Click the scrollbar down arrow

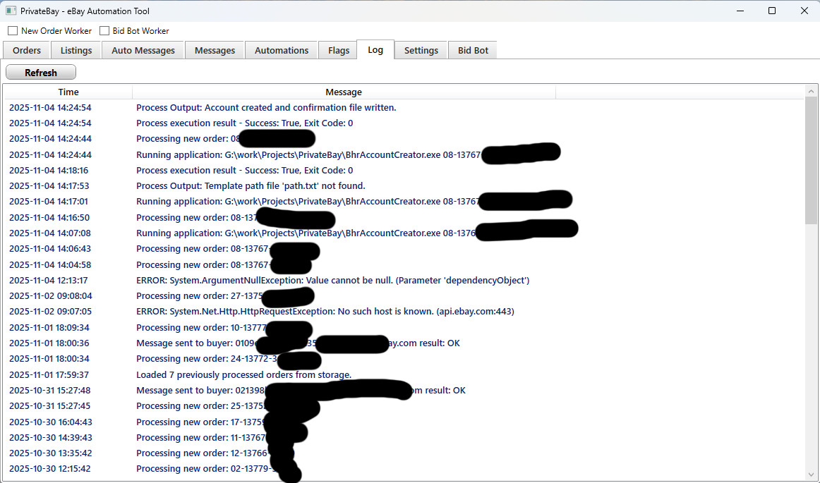point(812,475)
